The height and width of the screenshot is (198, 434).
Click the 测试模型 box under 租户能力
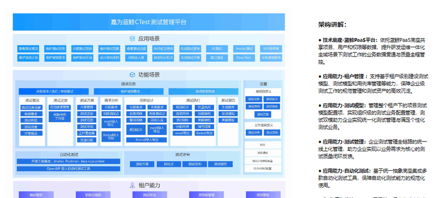(x=36, y=195)
